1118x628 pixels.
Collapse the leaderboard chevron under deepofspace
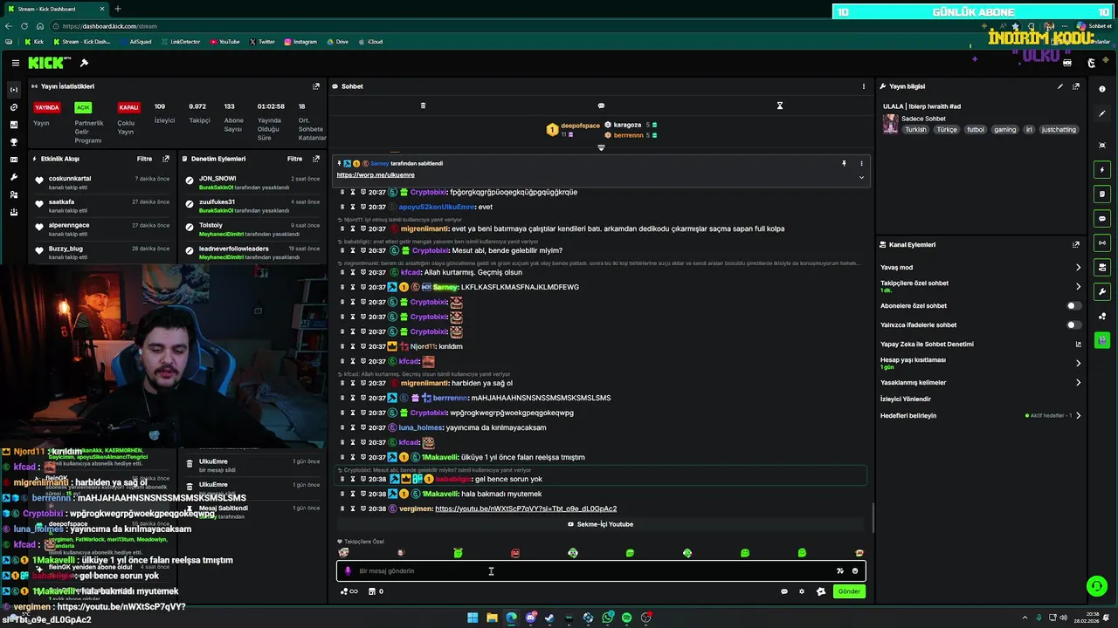coord(601,147)
